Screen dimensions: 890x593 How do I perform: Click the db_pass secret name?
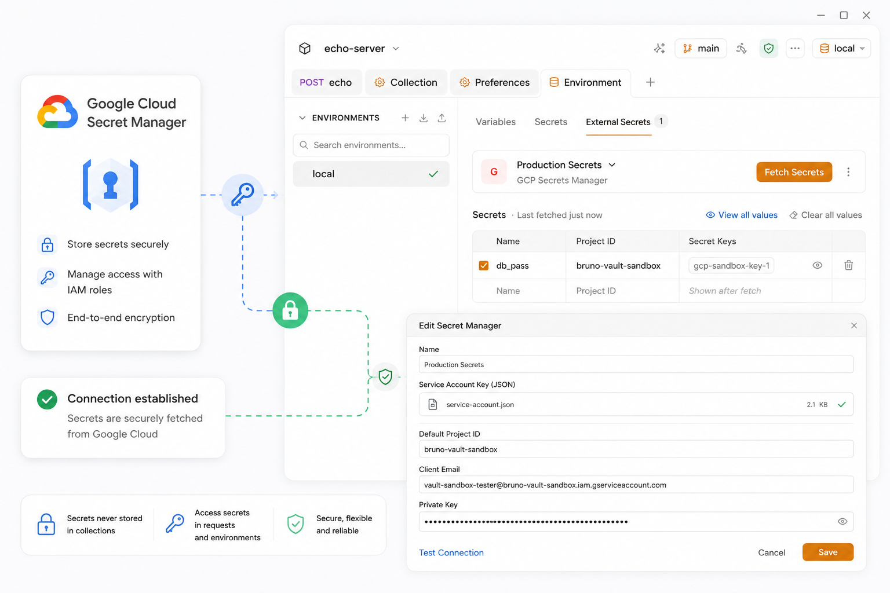tap(512, 266)
